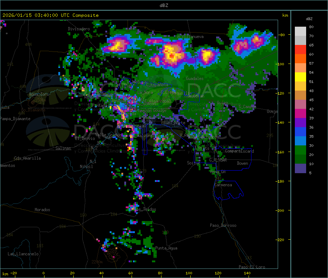Click the Paso_Barroso label
The width and height of the screenshot is (328, 278).
(x=223, y=226)
